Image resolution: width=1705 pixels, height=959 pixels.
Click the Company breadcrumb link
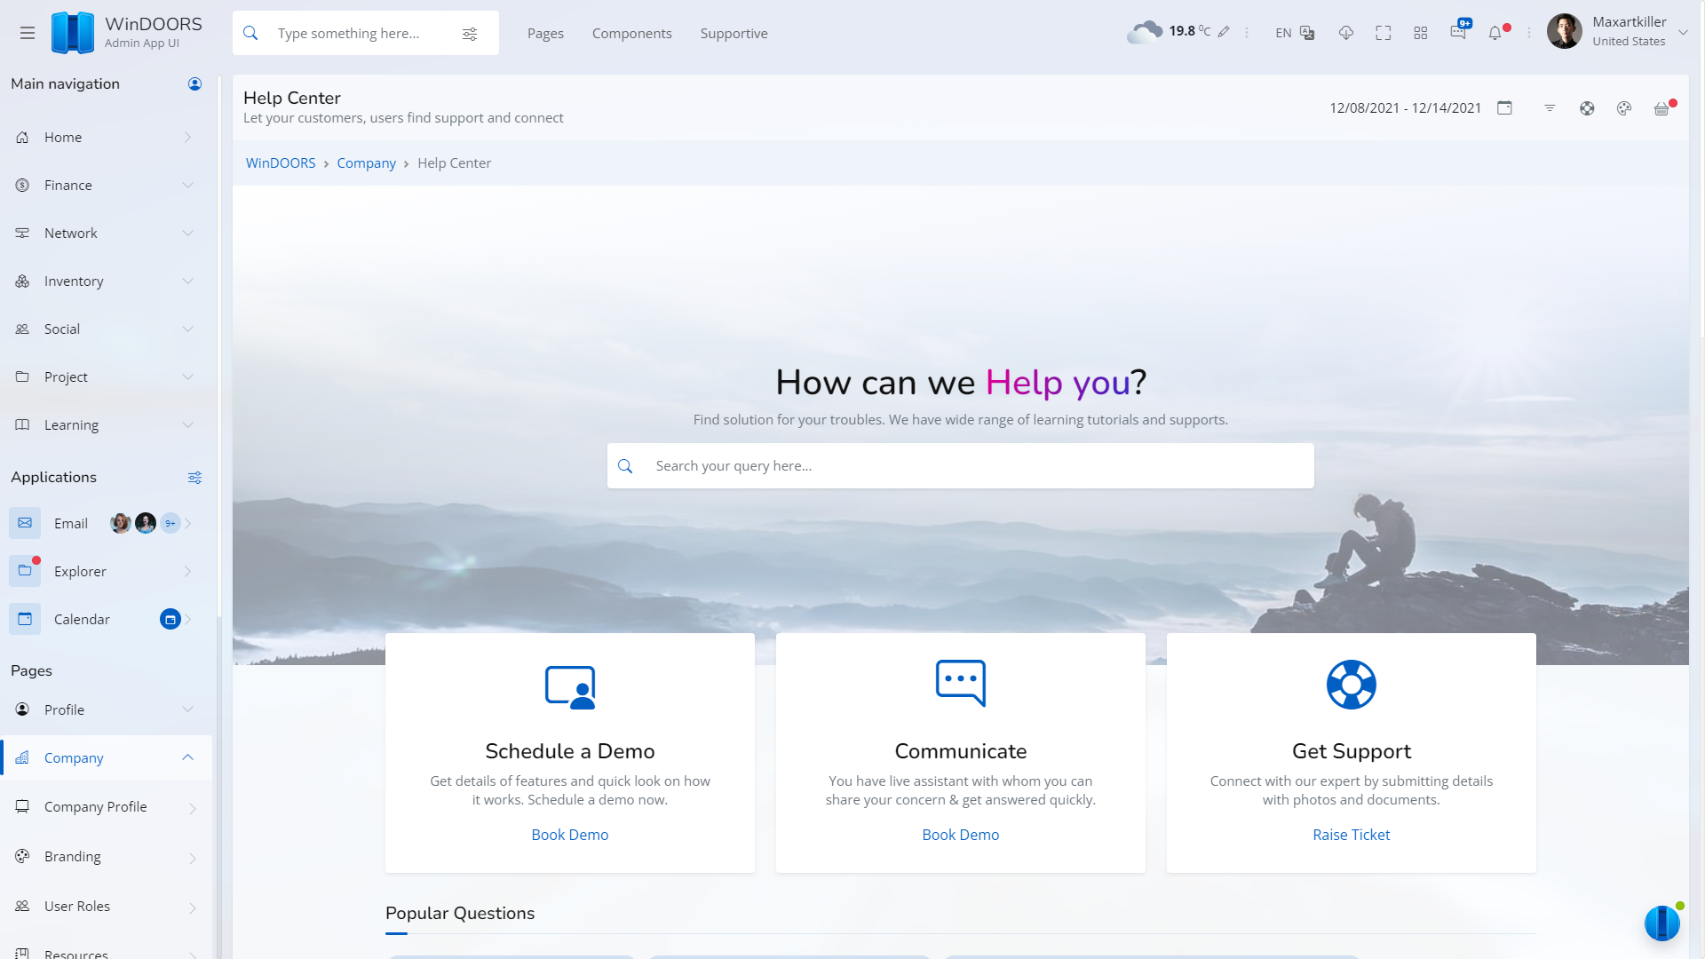click(x=366, y=163)
